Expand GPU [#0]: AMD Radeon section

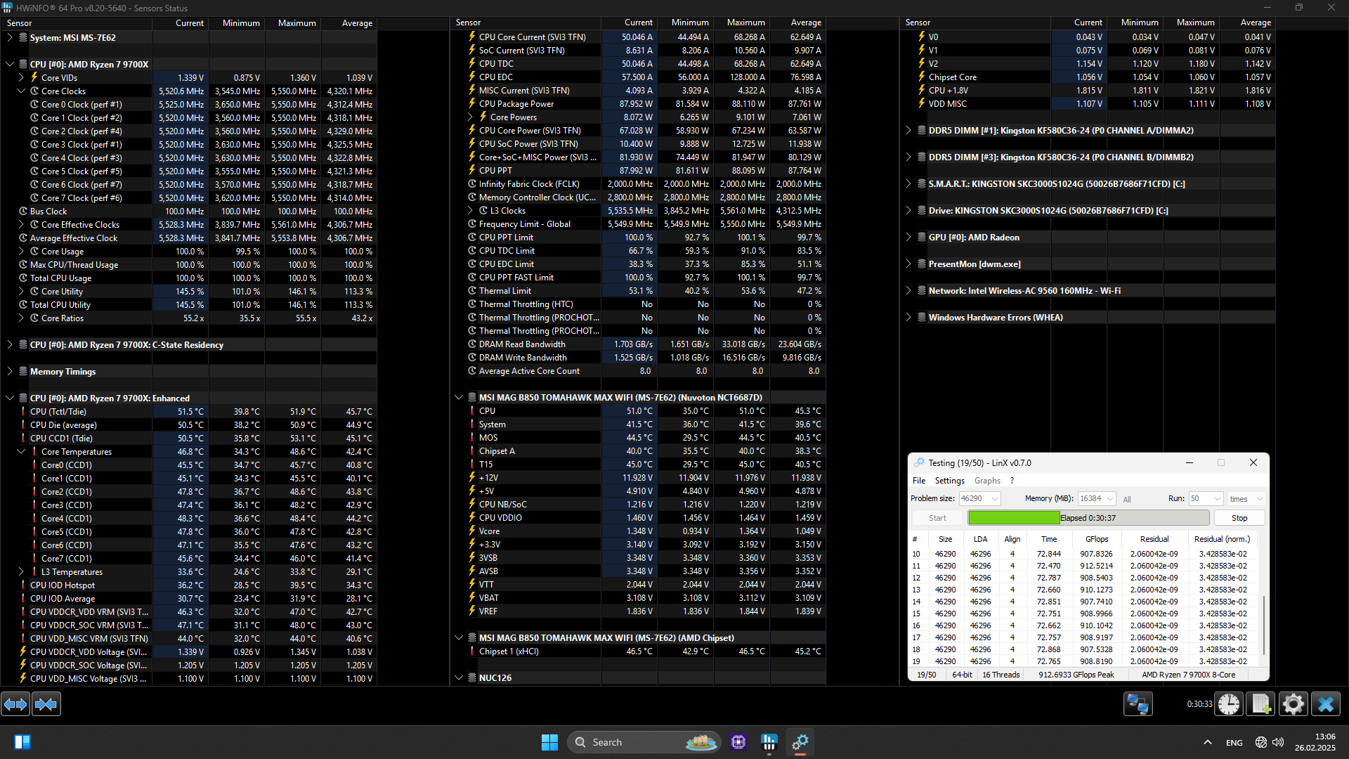(x=908, y=238)
